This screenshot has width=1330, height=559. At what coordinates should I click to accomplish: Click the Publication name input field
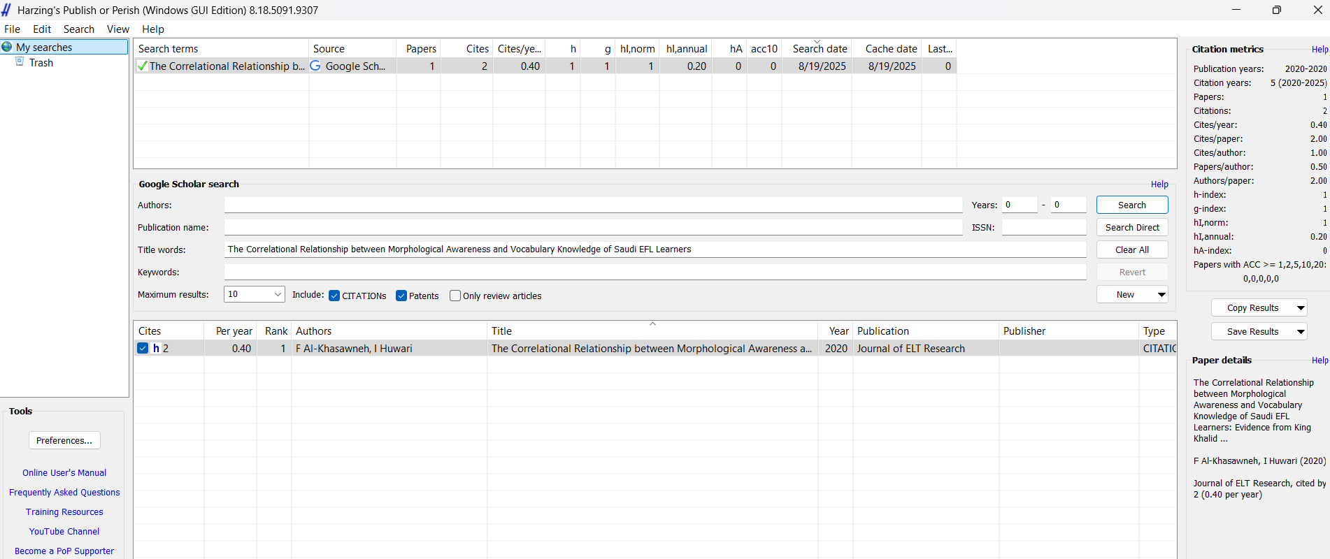pos(593,227)
